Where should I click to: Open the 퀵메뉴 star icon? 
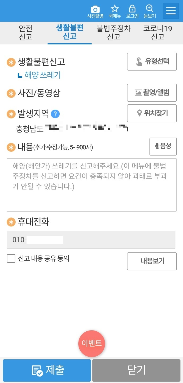[x=115, y=9]
